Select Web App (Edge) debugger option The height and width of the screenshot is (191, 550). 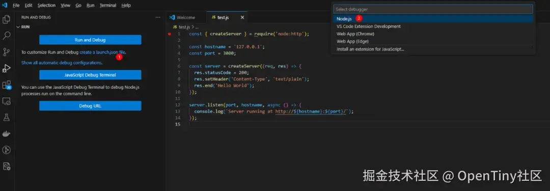433,41
